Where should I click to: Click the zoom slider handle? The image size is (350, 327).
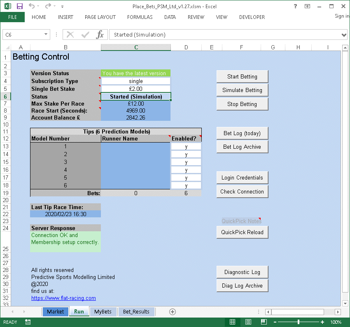tap(299, 322)
